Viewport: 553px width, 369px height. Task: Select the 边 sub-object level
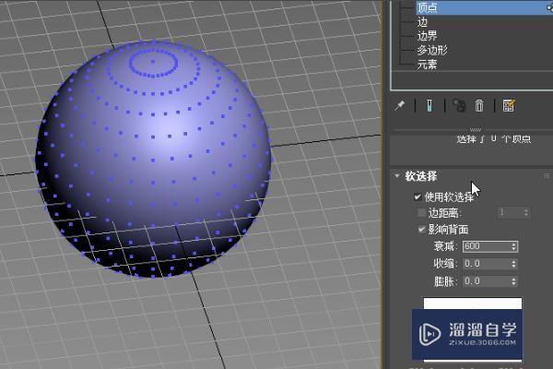[422, 22]
